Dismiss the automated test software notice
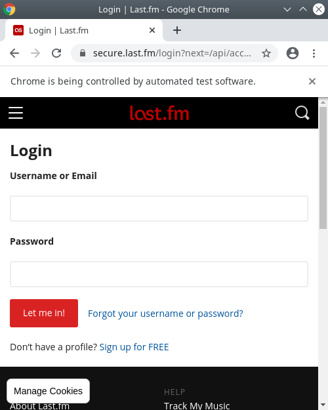This screenshot has width=328, height=410. point(312,81)
